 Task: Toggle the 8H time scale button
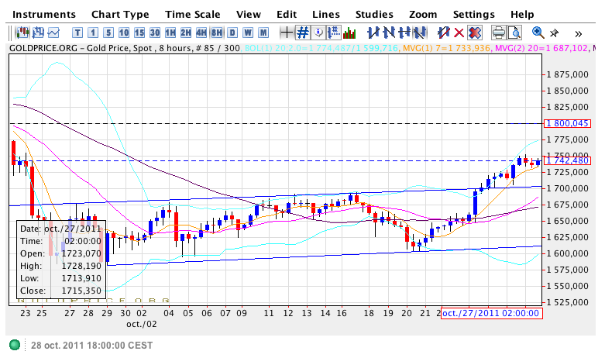[x=217, y=33]
